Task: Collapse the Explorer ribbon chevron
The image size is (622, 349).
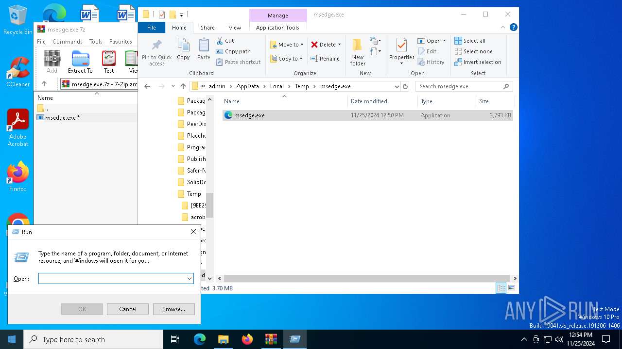Action: (x=503, y=28)
